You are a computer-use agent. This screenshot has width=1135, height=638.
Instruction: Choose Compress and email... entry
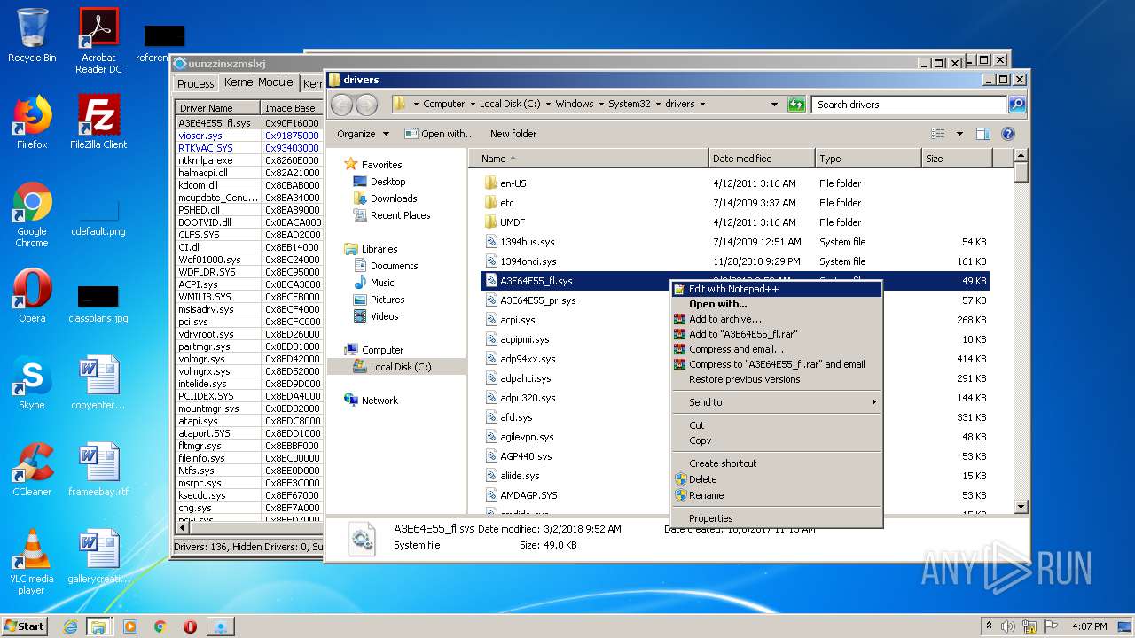click(777, 349)
